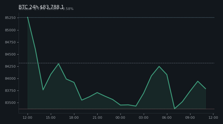The width and height of the screenshot is (223, 124).
Task: Click the 00:00 x-axis label
Action: (120, 117)
